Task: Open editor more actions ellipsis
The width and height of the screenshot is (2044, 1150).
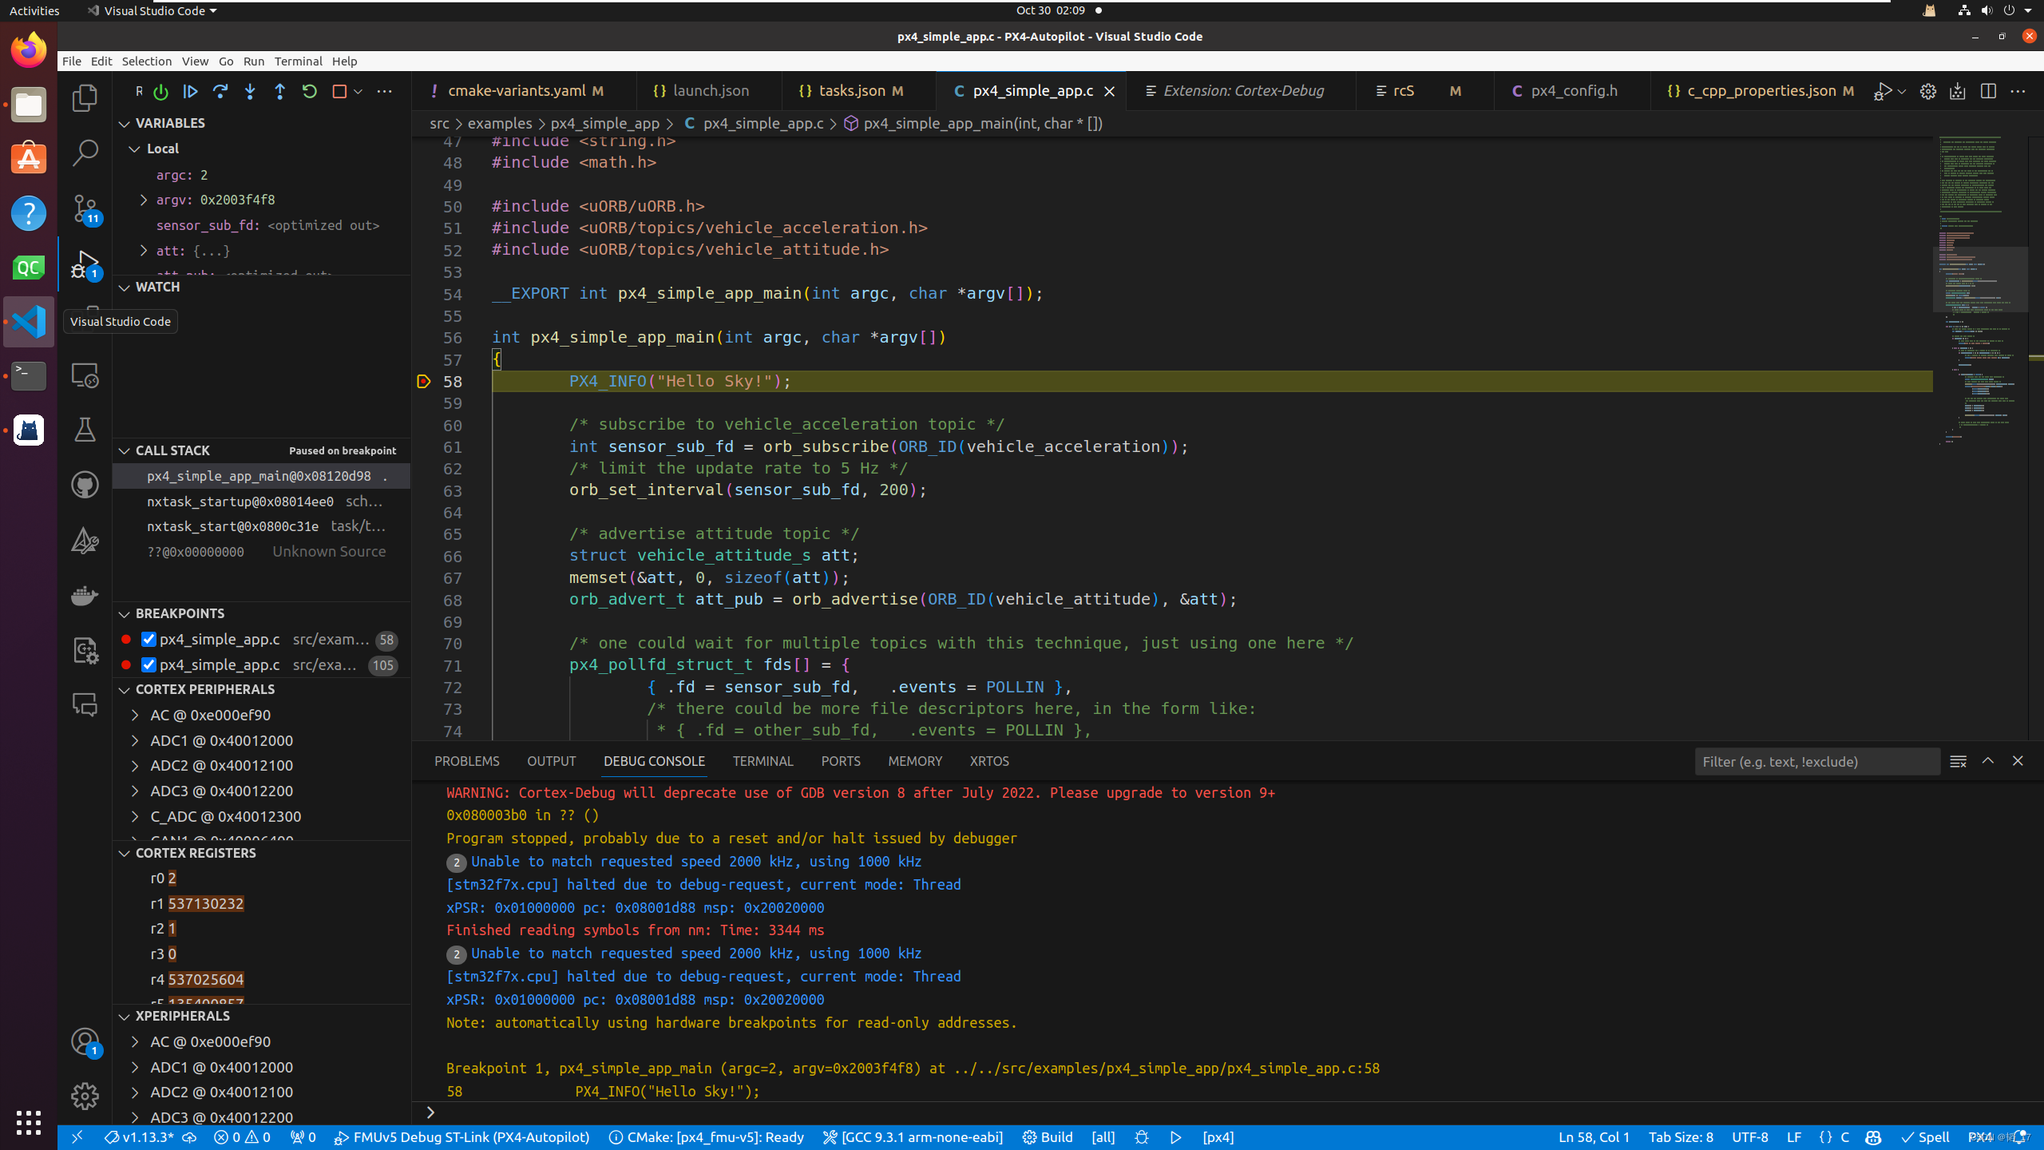Action: (x=2018, y=92)
